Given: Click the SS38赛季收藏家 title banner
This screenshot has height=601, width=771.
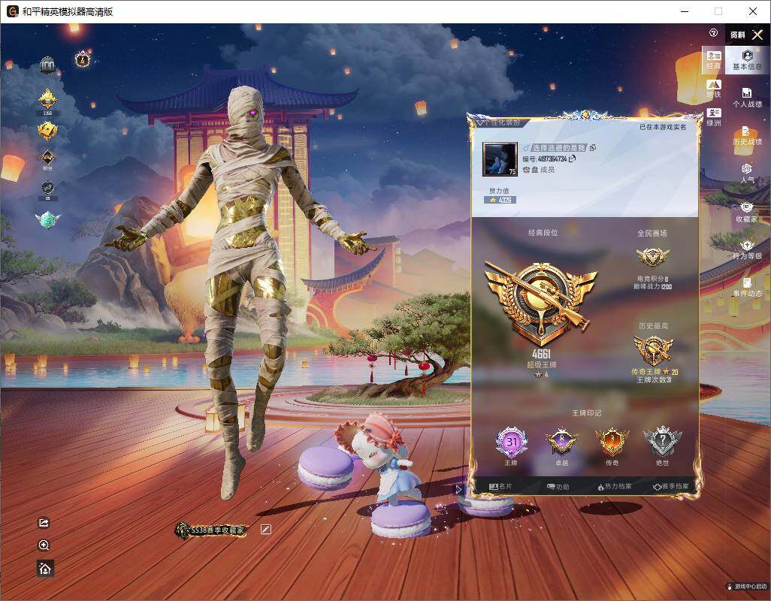Looking at the screenshot, I should [210, 530].
